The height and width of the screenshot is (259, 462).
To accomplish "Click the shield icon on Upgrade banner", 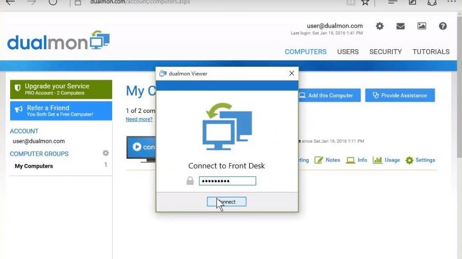I will (x=17, y=88).
